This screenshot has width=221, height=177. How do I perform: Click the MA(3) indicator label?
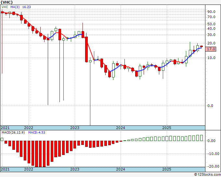(x=15, y=7)
